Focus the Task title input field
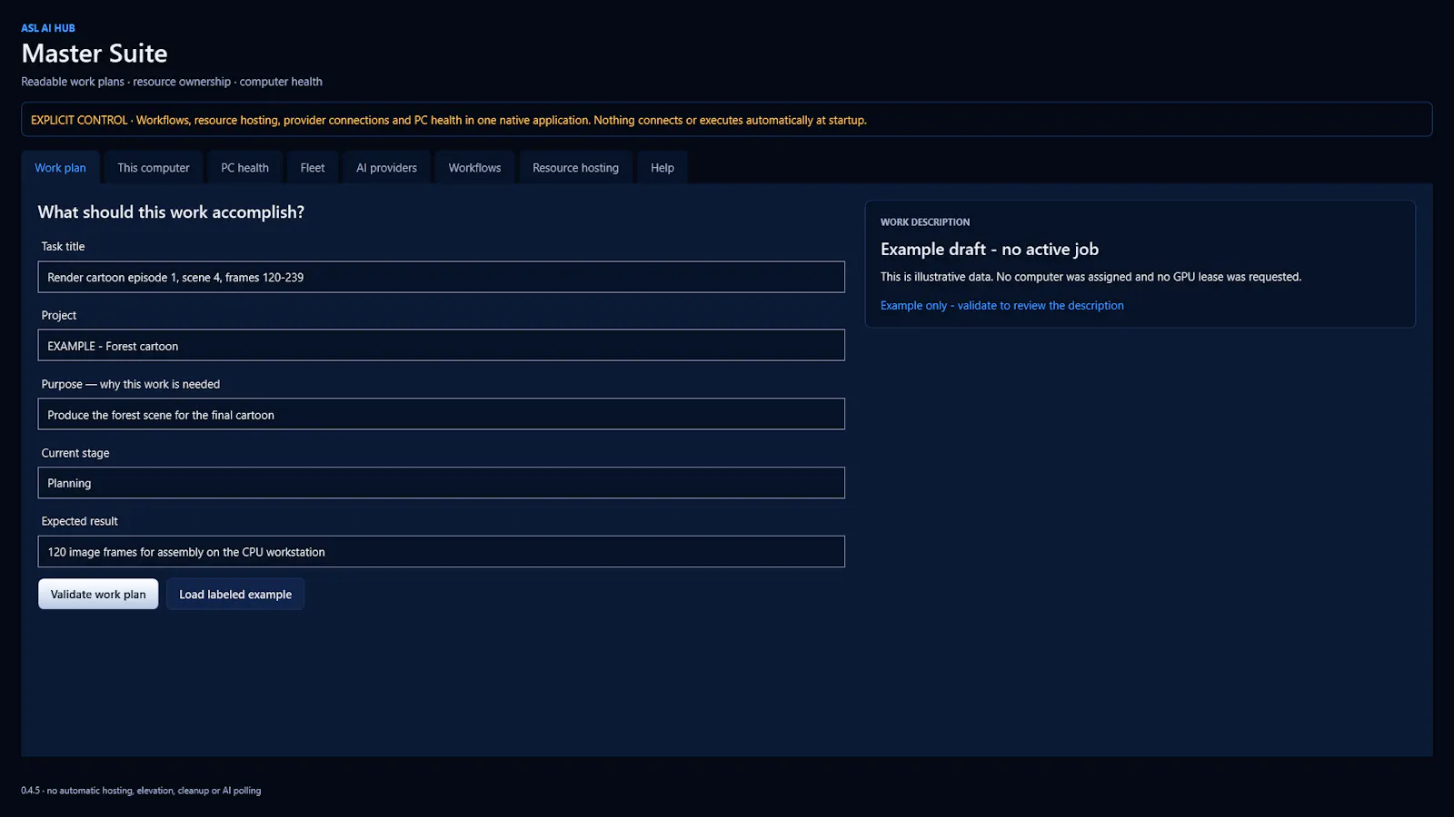 (x=441, y=277)
